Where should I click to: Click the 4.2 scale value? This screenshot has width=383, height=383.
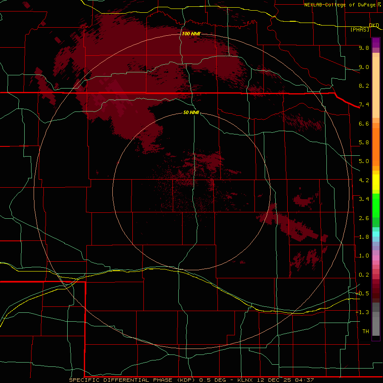[364, 180]
